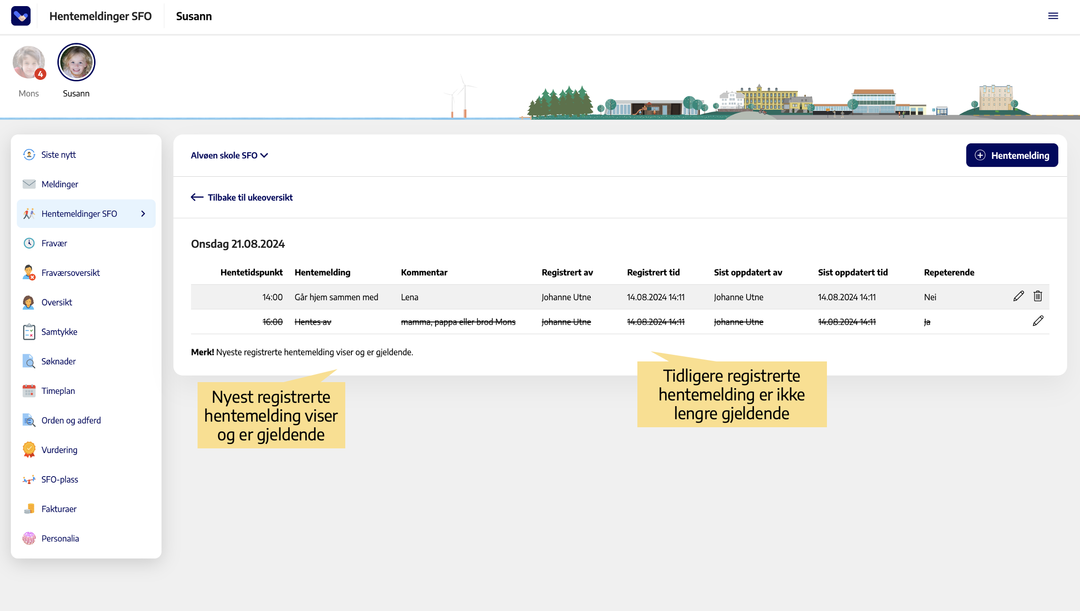Image resolution: width=1080 pixels, height=611 pixels.
Task: Click Hentemeldinger SFO header title
Action: 100,16
